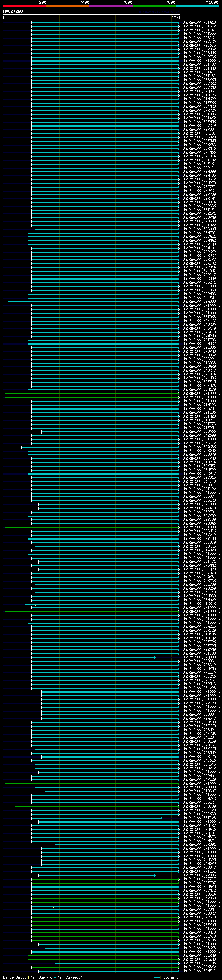Select hit label UniRef100_Q08066
This screenshot has width=222, height=980.
(x=199, y=431)
